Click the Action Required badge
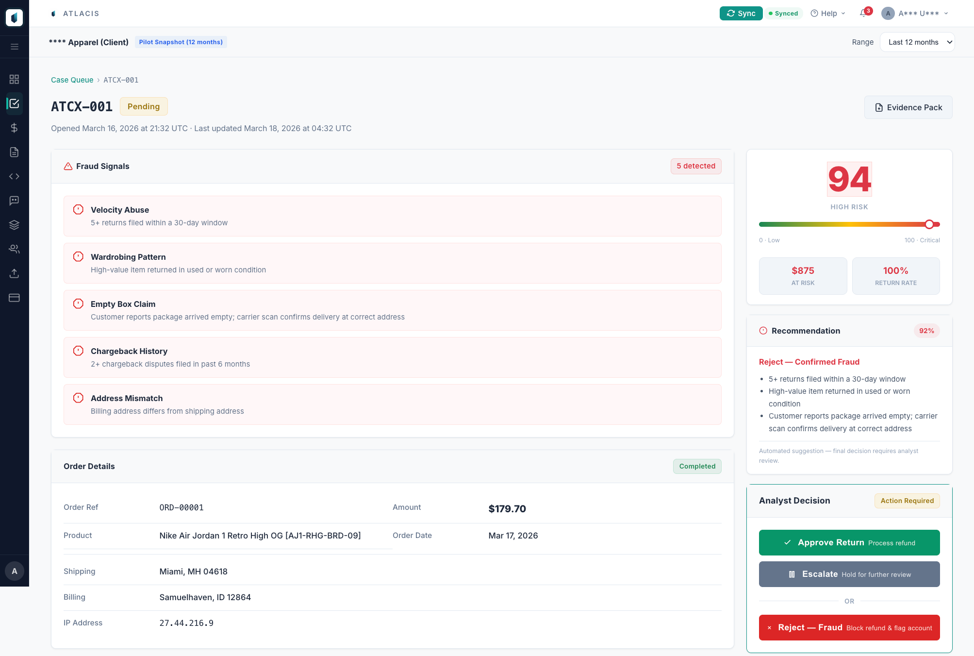974x656 pixels. [x=907, y=501]
